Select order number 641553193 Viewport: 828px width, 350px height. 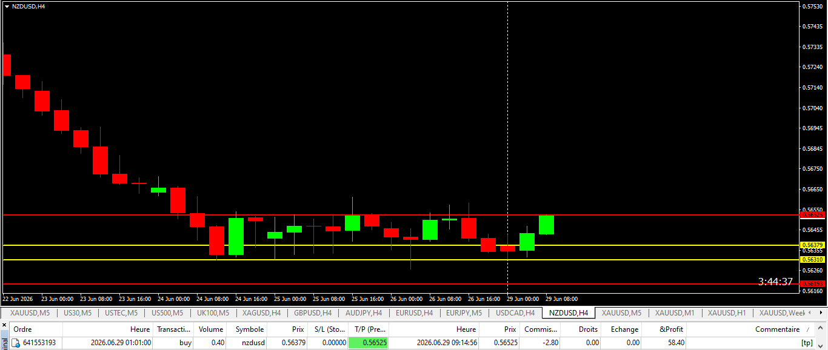39,343
